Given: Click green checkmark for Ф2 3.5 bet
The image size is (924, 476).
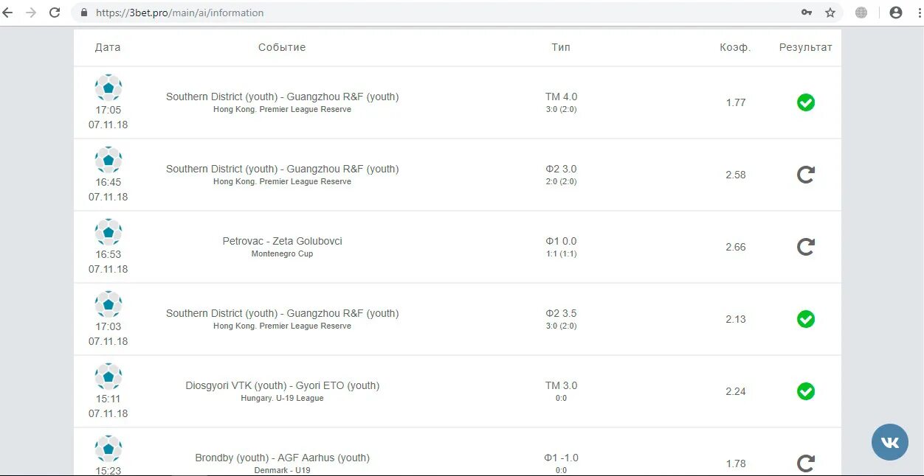Looking at the screenshot, I should 806,319.
